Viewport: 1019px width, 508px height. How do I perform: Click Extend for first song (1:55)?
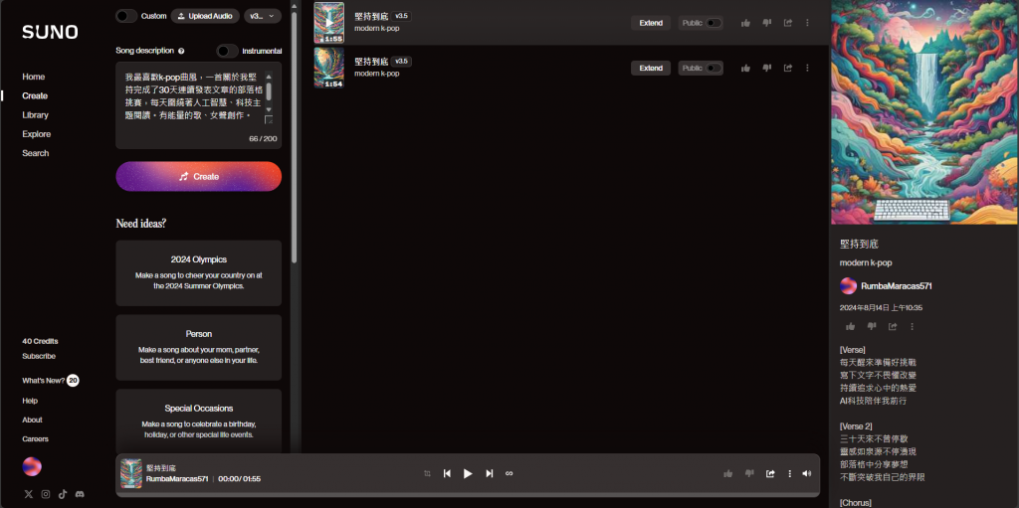pyautogui.click(x=651, y=23)
